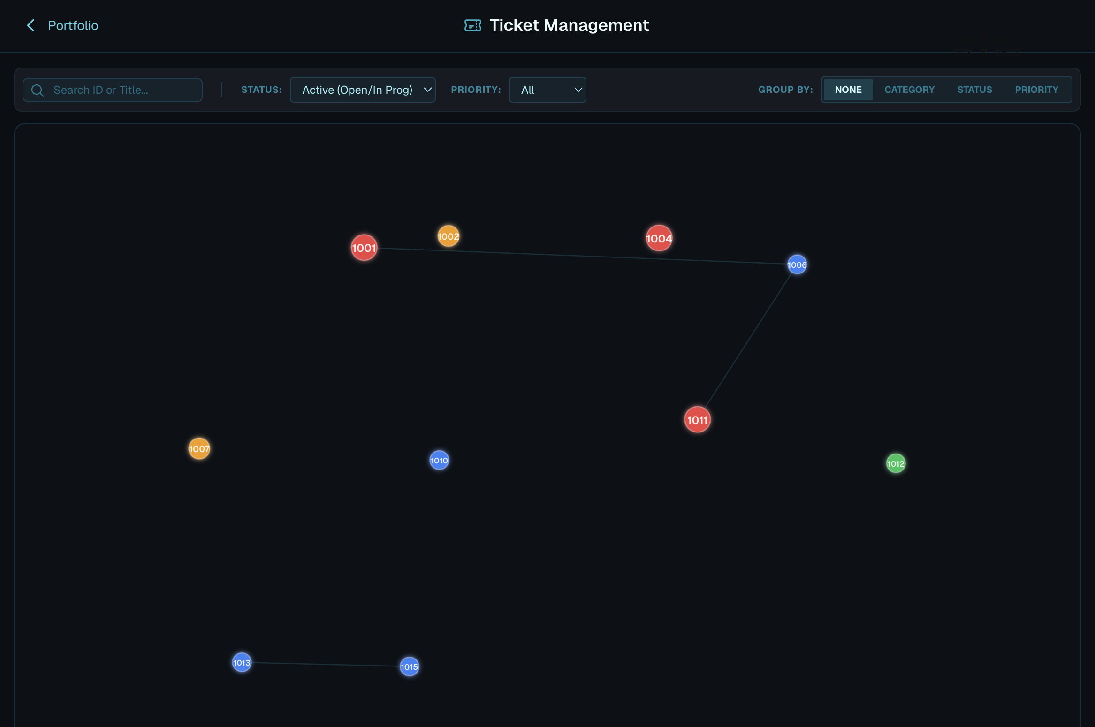Viewport: 1095px width, 727px height.
Task: Set grouping to None
Action: (x=848, y=90)
